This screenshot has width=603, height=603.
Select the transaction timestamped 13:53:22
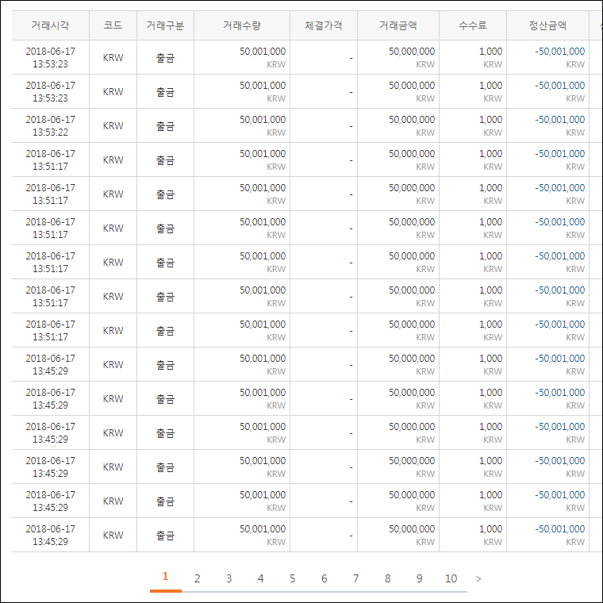[x=50, y=126]
